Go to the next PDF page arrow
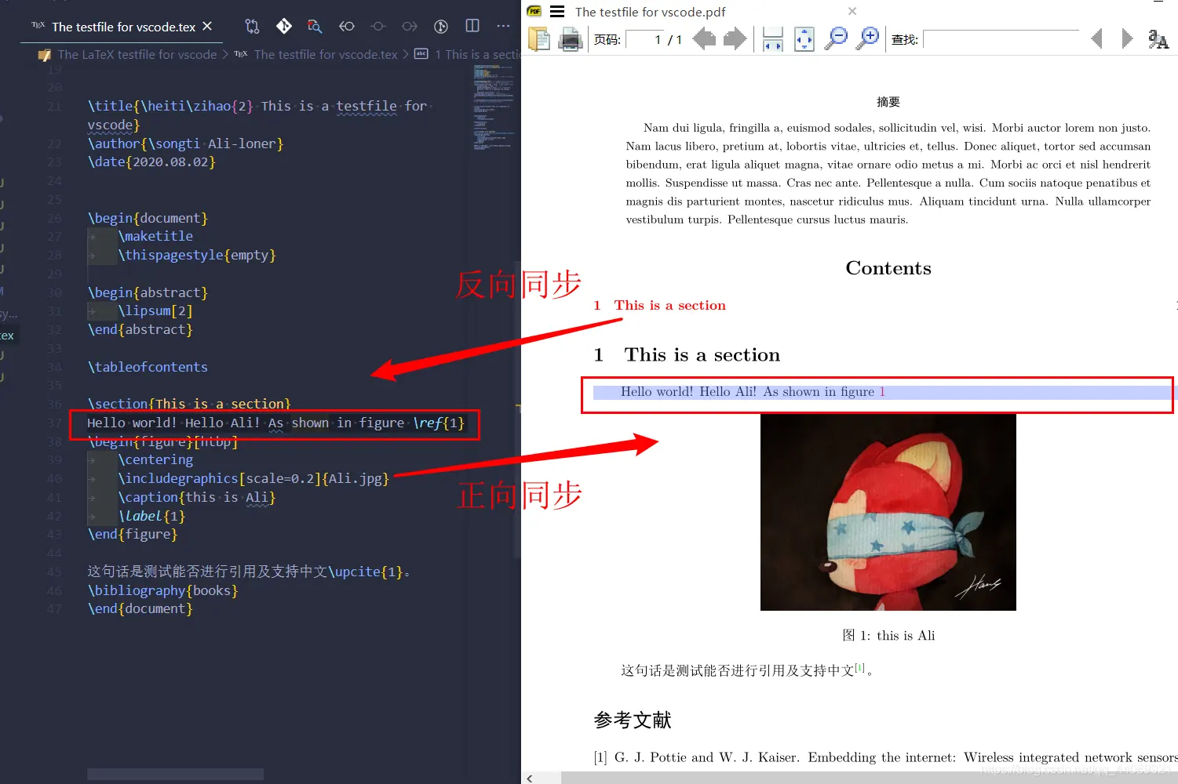 [x=735, y=38]
